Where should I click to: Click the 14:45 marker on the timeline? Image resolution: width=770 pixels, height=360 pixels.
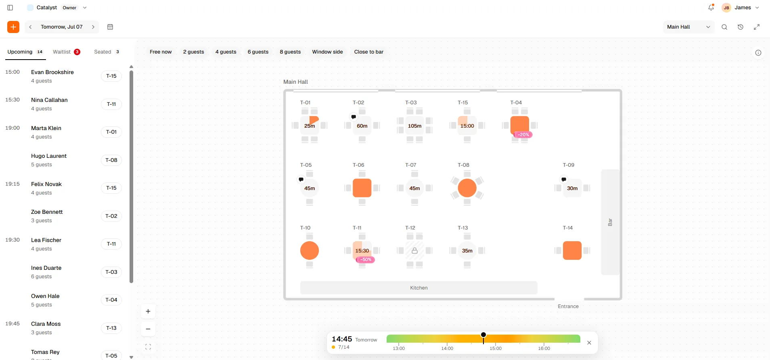483,335
